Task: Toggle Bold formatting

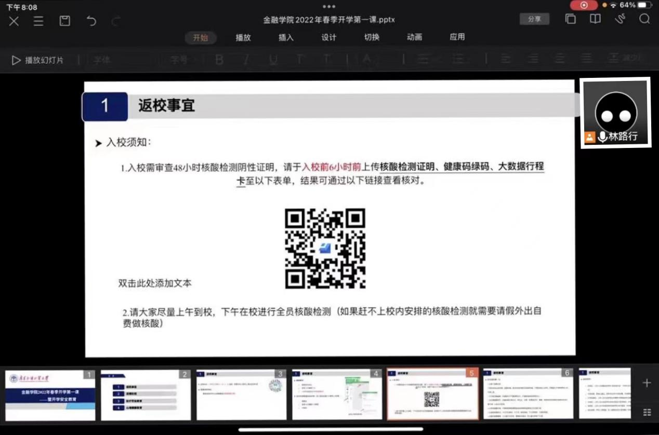Action: tap(219, 60)
